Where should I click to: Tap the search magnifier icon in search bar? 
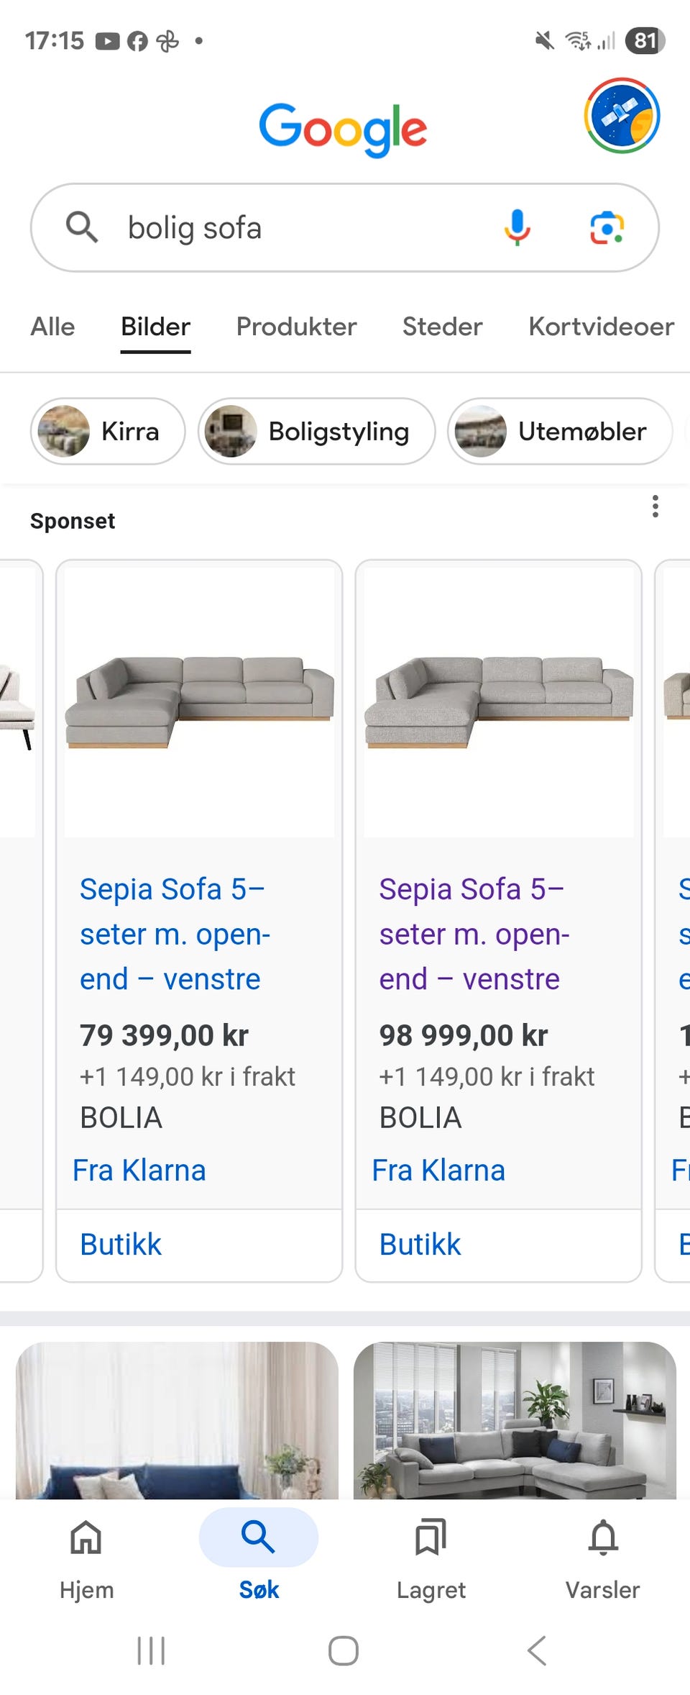[x=82, y=227]
